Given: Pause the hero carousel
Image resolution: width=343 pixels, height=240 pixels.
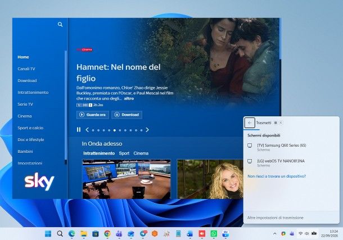Looking at the screenshot, I should (x=79, y=130).
